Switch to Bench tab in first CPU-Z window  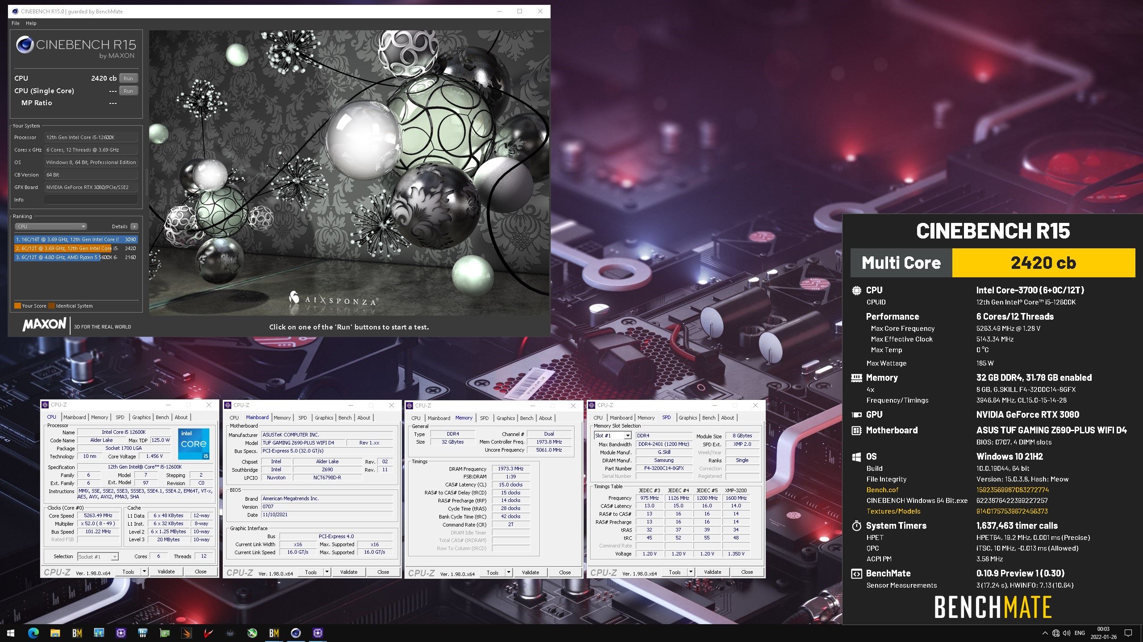click(x=163, y=417)
